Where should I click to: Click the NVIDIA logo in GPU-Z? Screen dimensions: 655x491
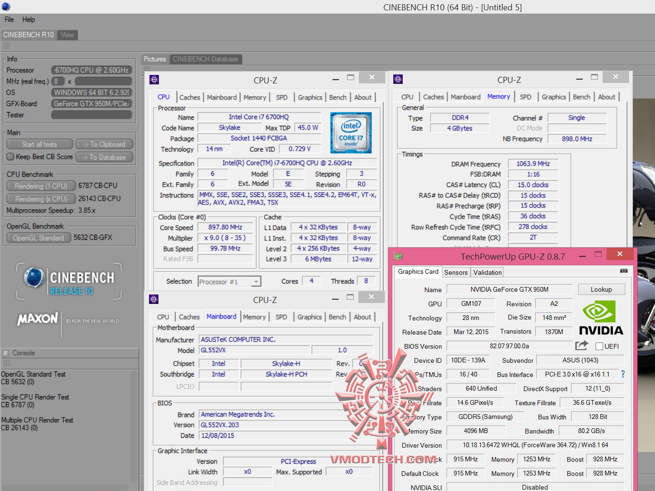click(601, 318)
